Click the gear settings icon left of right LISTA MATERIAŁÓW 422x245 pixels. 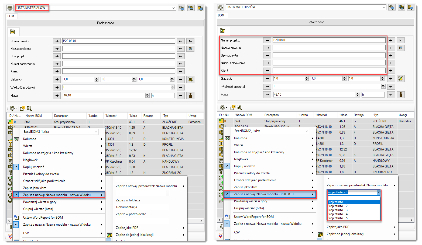(220, 7)
